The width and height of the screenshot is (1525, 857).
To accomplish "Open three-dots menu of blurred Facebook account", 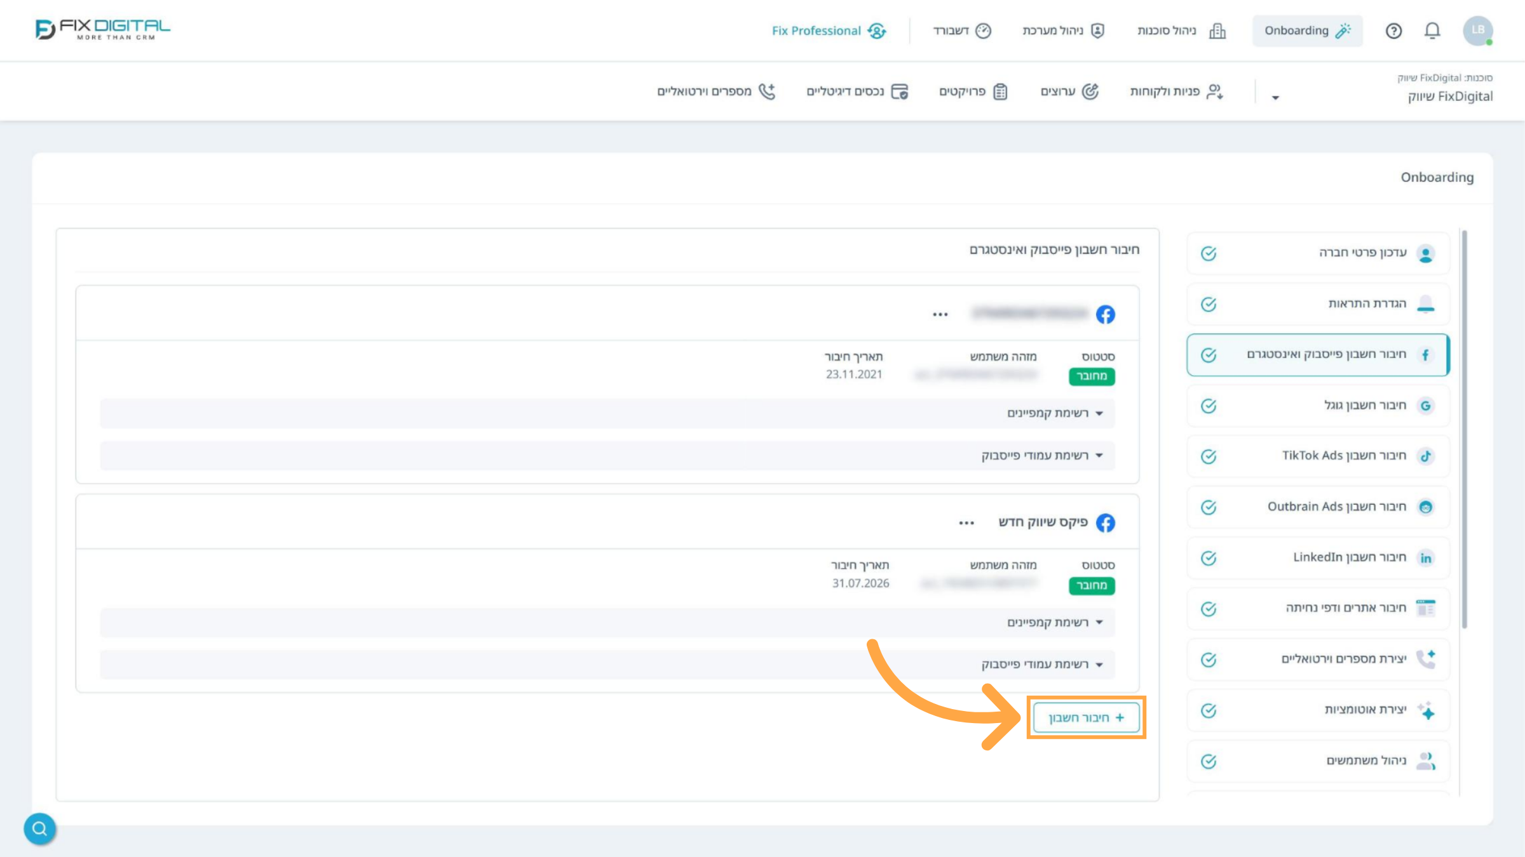I will [940, 314].
